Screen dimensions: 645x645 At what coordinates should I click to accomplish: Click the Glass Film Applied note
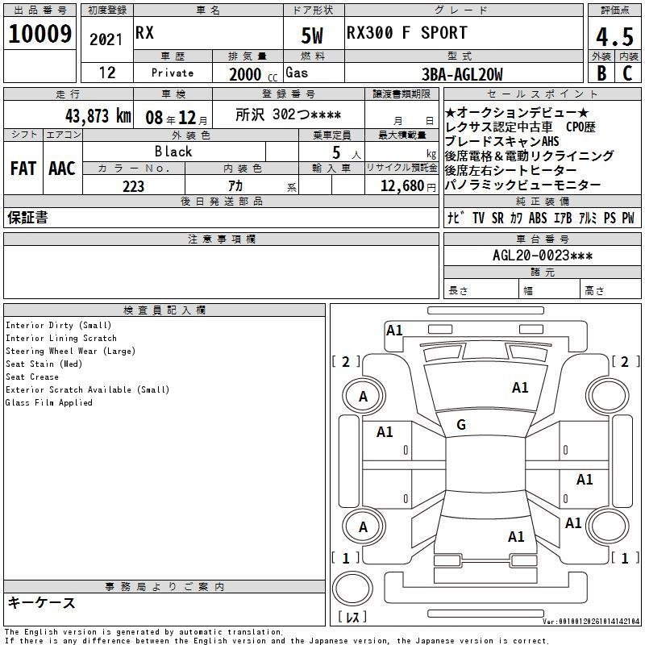[49, 402]
